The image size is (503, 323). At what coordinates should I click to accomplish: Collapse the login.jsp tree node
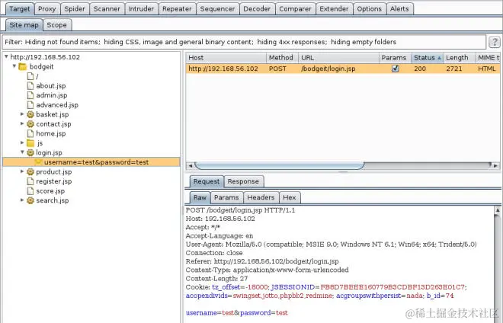22,152
